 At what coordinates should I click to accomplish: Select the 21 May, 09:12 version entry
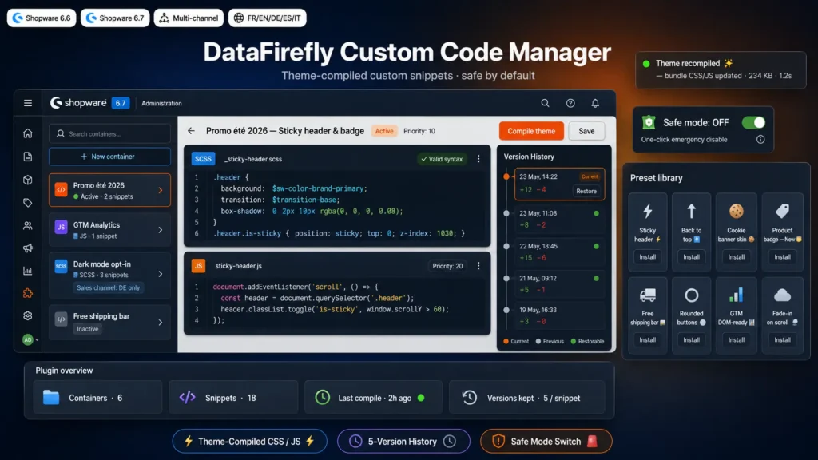tap(559, 284)
